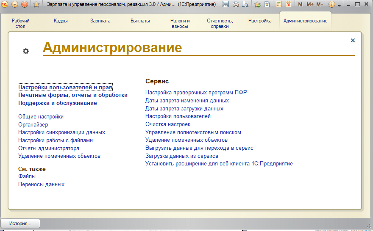373x231 pixels.
Task: Open the Органайзер settings link
Action: pyautogui.click(x=33, y=124)
